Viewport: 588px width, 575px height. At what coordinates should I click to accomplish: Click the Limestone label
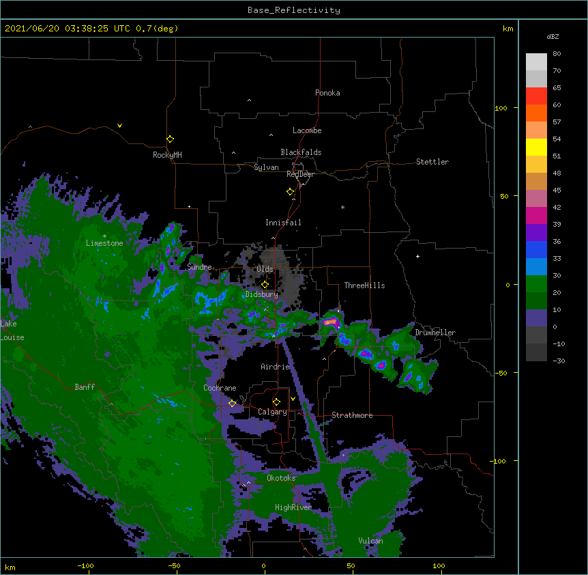(104, 243)
